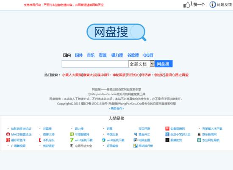The width and height of the screenshot is (233, 170).
Task: Click the MACD股票论坛 red icon
Action: [8, 134]
